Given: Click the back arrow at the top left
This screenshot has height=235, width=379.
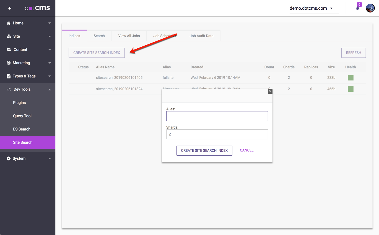Looking at the screenshot, I should click(10, 8).
